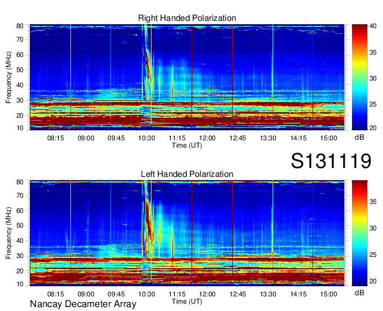Screen dimensions: 383x311
Task: Click the "10" frequency tick of the top plot
Action: pos(20,128)
